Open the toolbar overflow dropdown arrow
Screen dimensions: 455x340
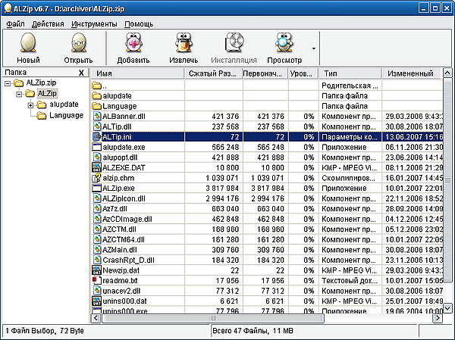313,49
